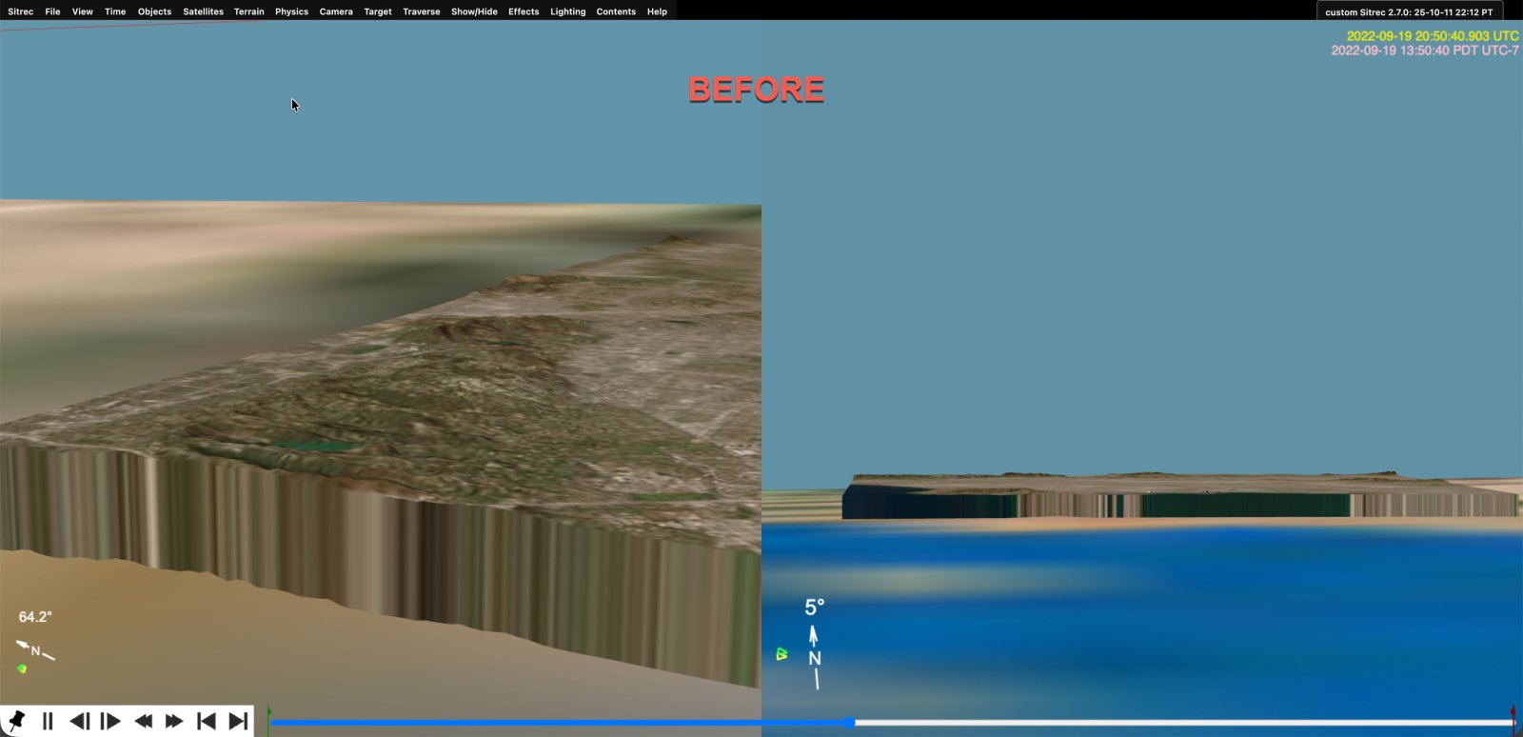Click the red end marker on timeline
The image size is (1523, 737).
pos(1513,714)
